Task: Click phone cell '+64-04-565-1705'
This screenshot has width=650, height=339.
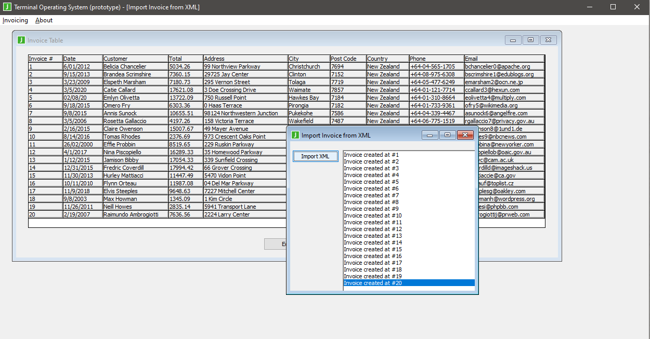Action: tap(436, 66)
